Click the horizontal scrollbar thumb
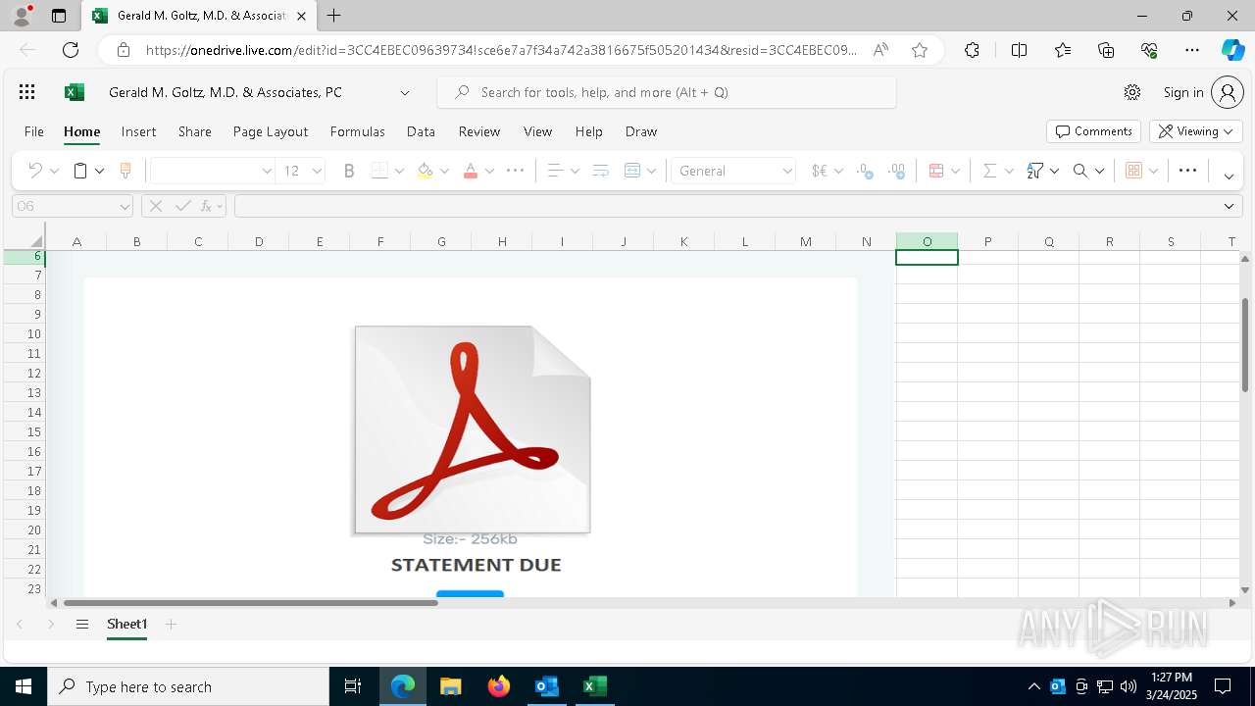The height and width of the screenshot is (706, 1255). (x=250, y=603)
